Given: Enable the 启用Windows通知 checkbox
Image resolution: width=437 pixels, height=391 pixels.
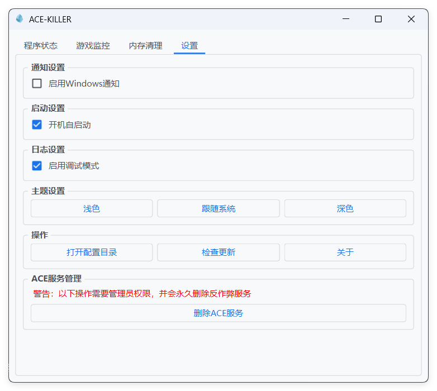Looking at the screenshot, I should pos(37,83).
